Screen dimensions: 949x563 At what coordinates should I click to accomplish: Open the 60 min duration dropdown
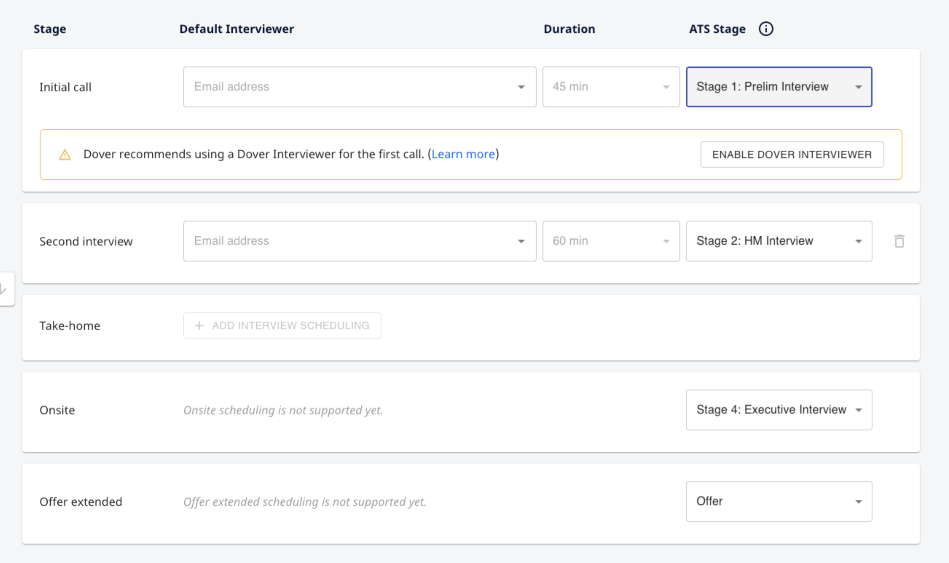(611, 241)
